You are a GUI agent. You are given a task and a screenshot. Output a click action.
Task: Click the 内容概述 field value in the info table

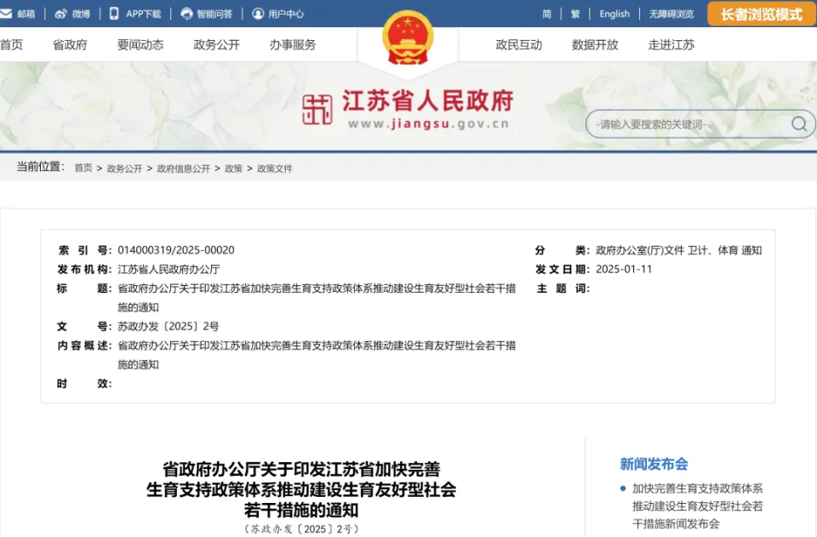(317, 355)
